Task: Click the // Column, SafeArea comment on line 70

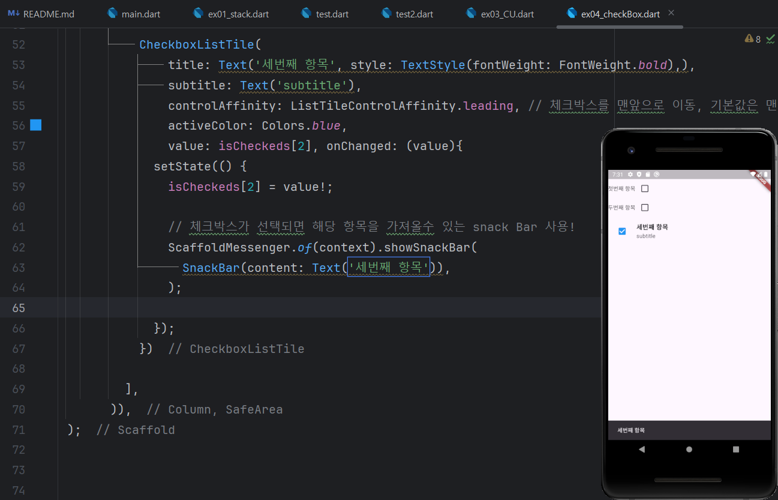Action: coord(215,409)
